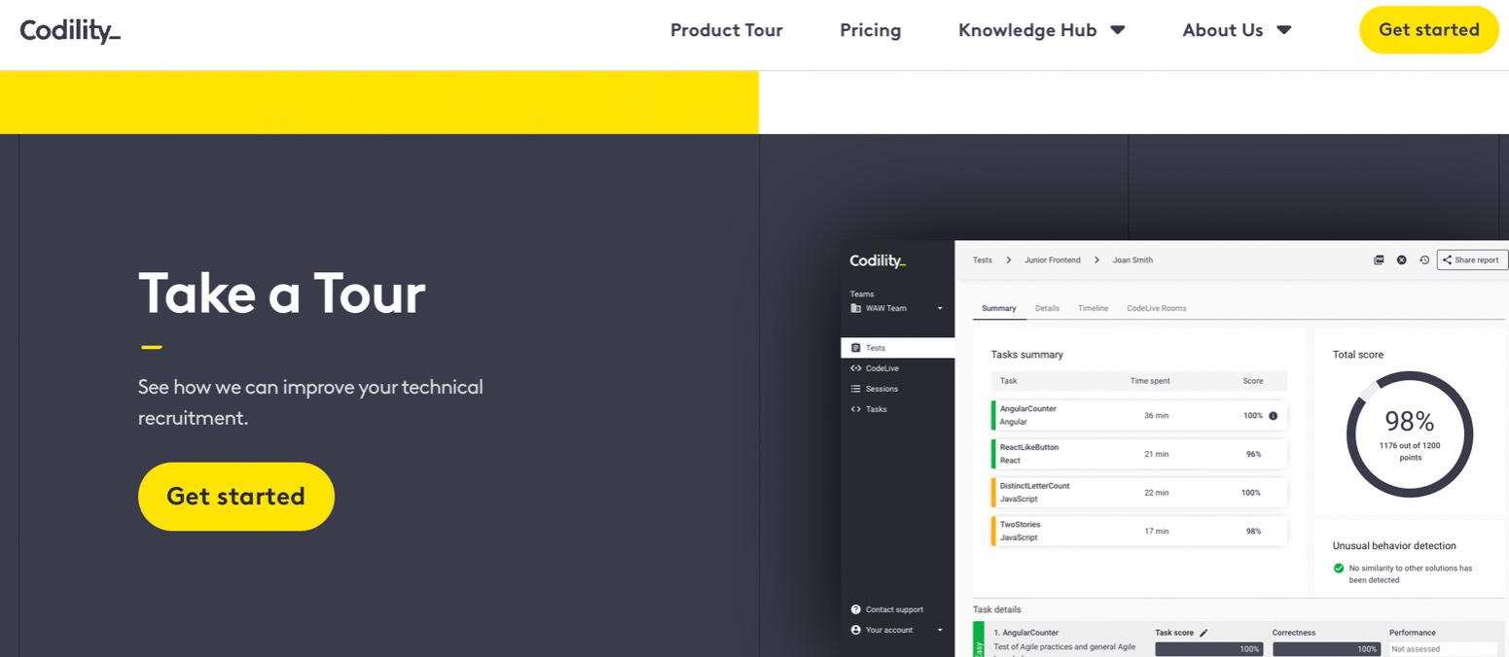The height and width of the screenshot is (657, 1509).
Task: Click the 'Score' column header
Action: [1253, 381]
